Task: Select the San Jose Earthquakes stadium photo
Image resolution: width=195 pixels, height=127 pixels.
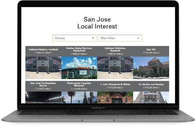Action: point(43,97)
